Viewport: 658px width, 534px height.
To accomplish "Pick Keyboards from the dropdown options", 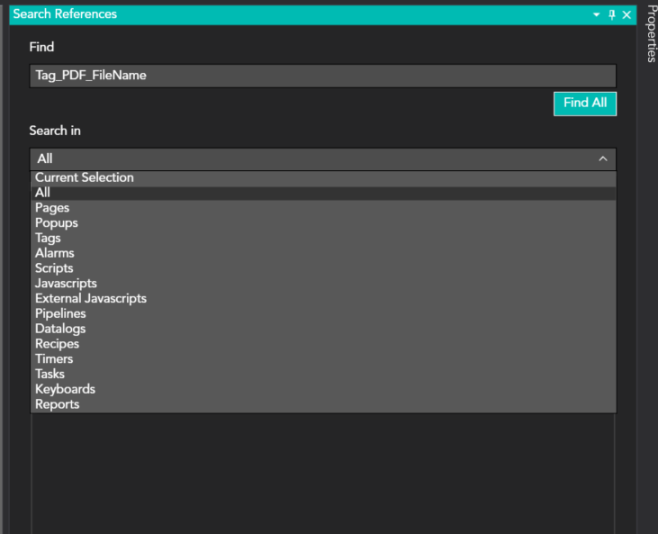I will point(65,389).
